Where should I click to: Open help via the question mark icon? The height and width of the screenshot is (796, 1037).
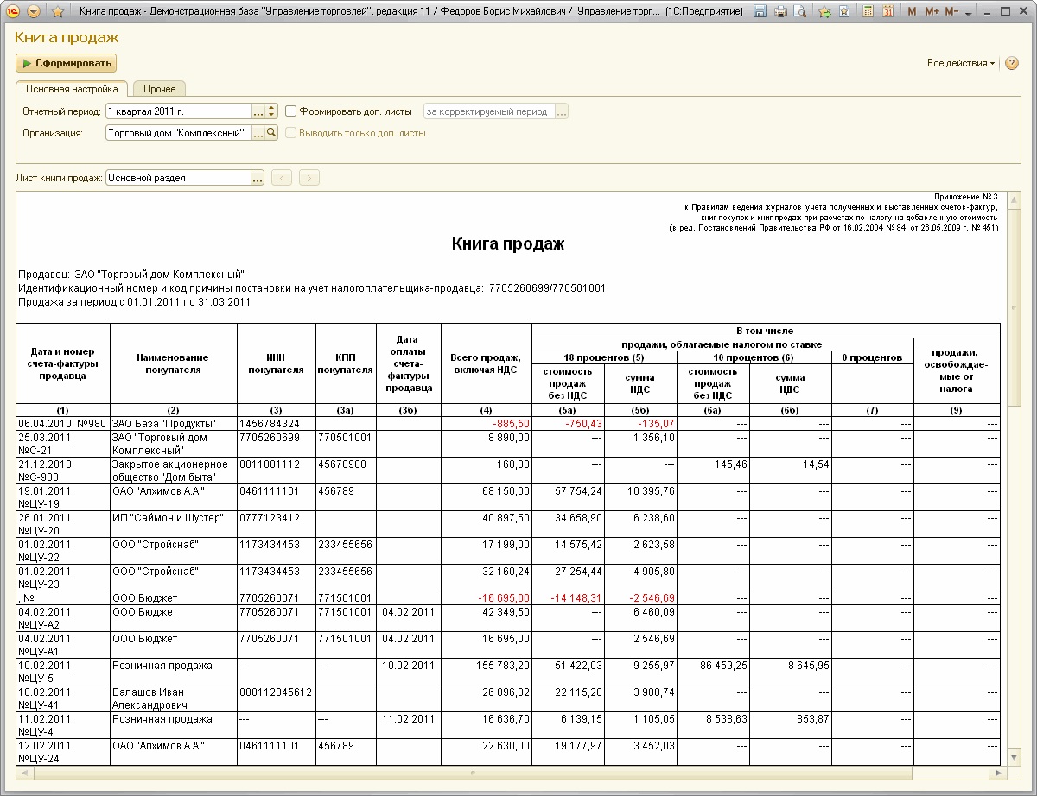point(1011,63)
